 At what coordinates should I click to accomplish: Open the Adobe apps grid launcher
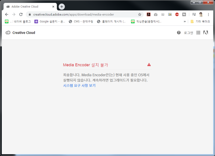[x=198, y=32]
